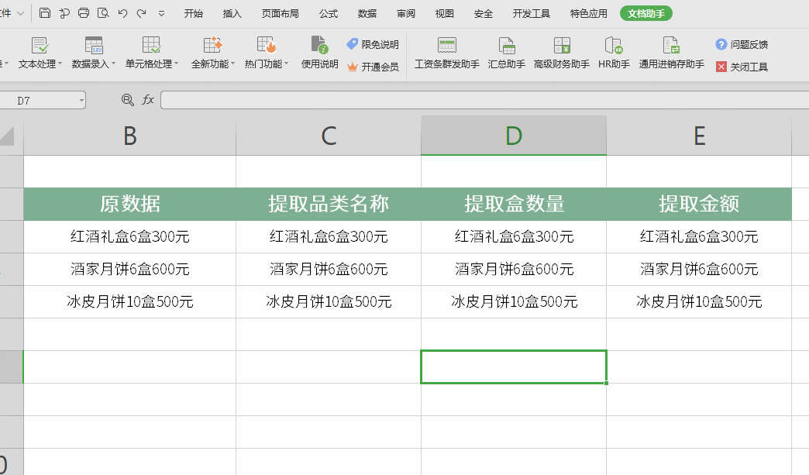
Task: Switch to the 页面布局 ribbon tab
Action: click(281, 13)
